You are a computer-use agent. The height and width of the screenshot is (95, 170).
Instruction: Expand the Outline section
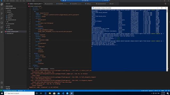8,87
